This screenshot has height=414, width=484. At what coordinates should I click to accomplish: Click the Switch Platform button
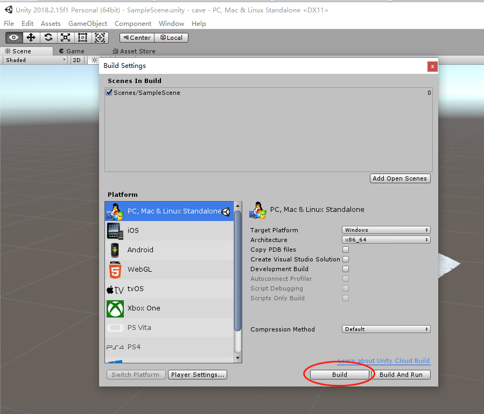[136, 375]
